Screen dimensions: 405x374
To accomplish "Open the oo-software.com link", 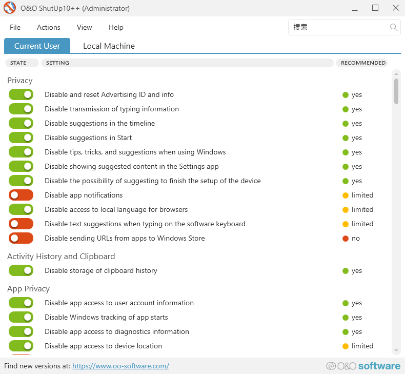I will point(120,366).
